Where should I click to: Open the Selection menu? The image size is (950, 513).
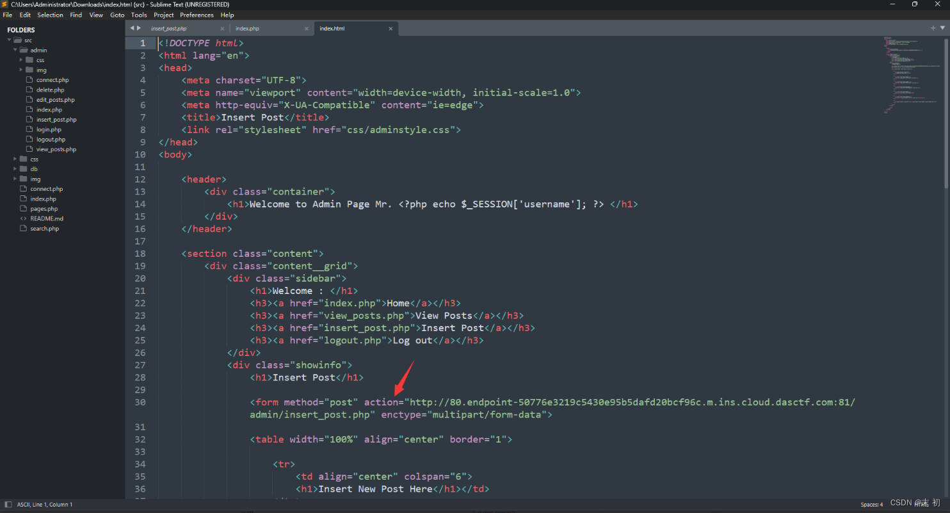[50, 15]
